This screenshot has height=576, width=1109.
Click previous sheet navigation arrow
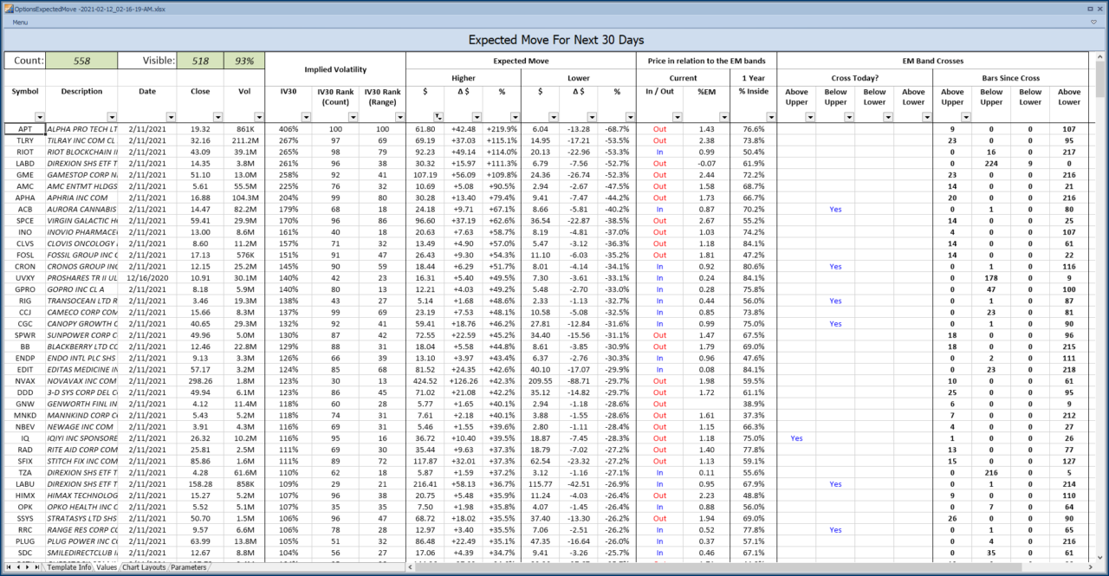19,567
